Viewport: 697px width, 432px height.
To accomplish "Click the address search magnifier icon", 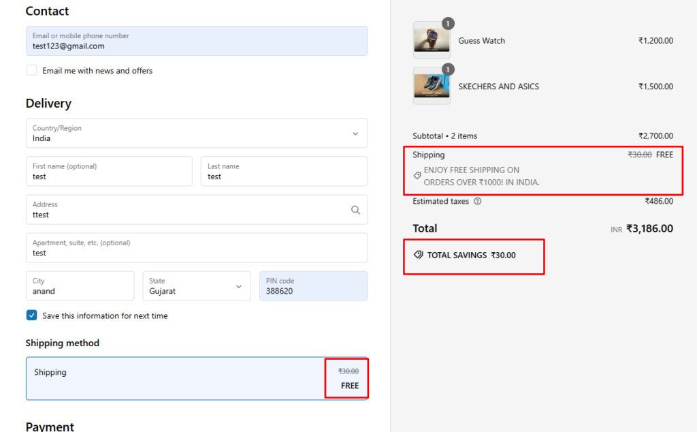I will pos(355,210).
